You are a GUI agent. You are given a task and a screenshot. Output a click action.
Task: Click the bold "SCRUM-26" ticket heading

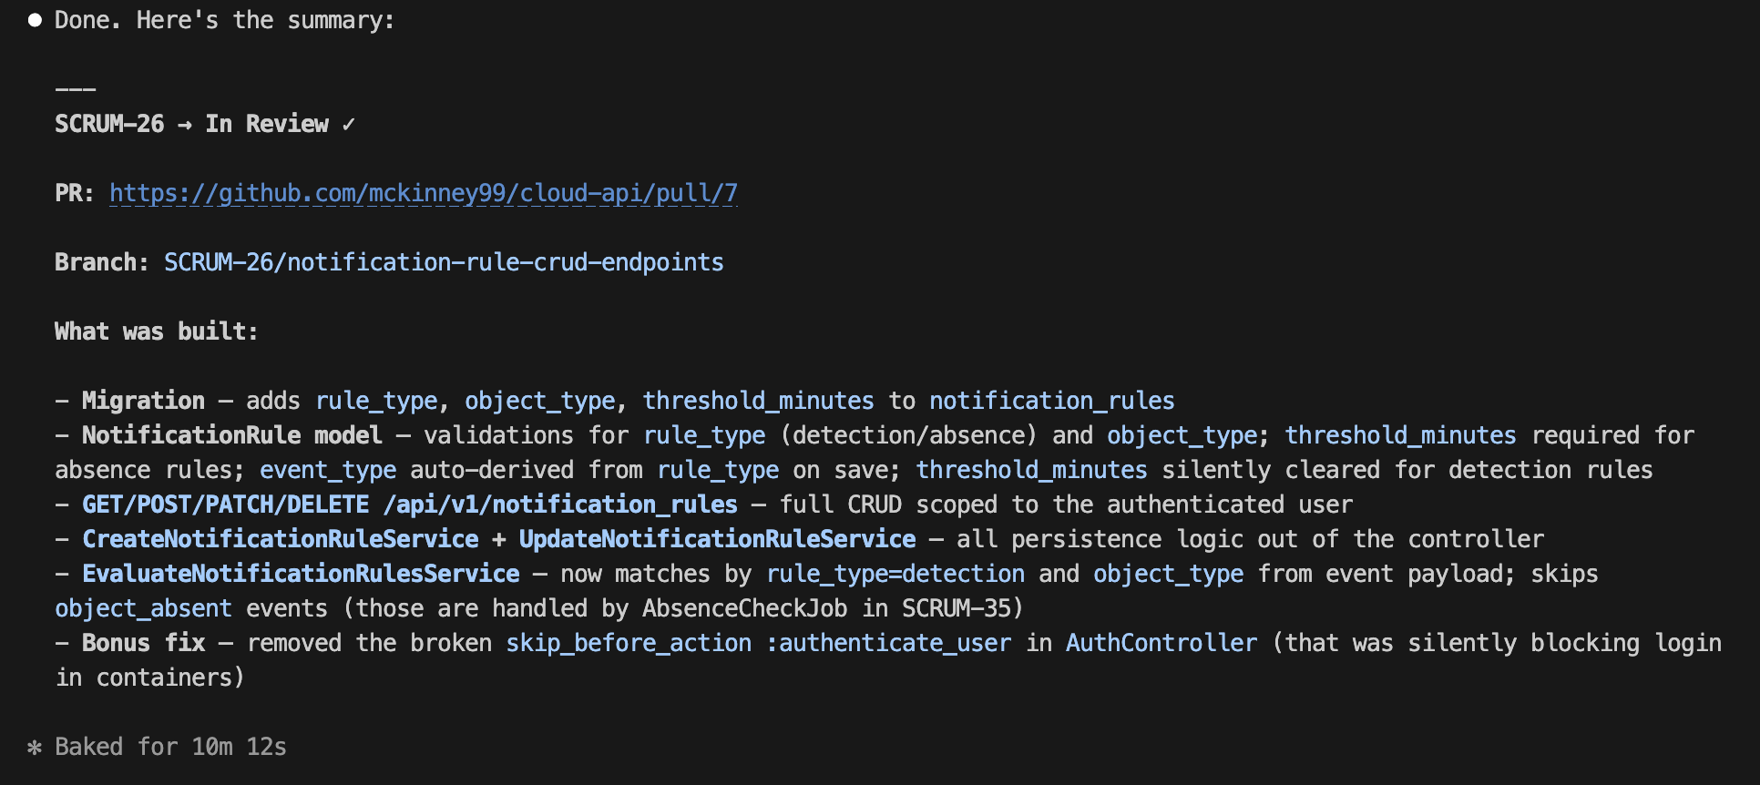pos(109,124)
